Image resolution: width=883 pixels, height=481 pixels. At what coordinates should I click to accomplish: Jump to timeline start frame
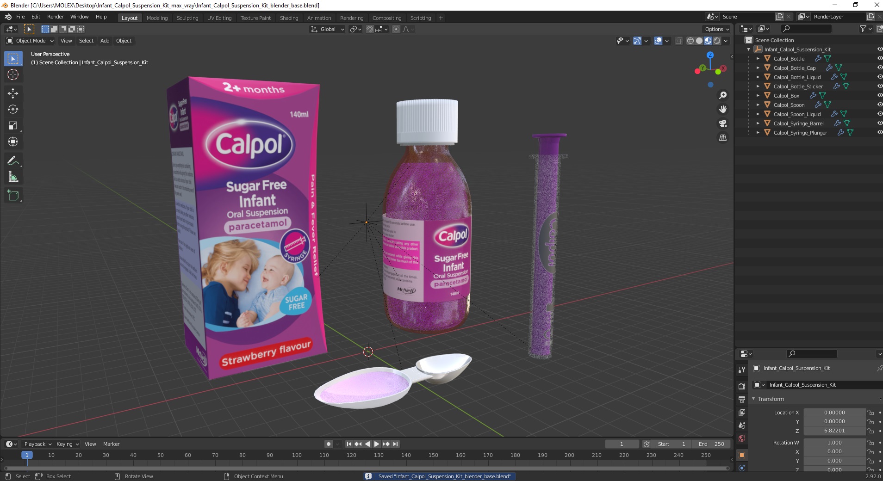tap(349, 444)
